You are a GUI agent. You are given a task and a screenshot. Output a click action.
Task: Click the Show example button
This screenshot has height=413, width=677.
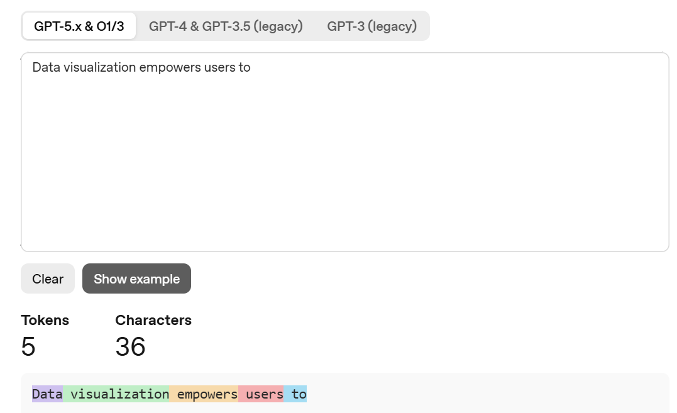[136, 278]
